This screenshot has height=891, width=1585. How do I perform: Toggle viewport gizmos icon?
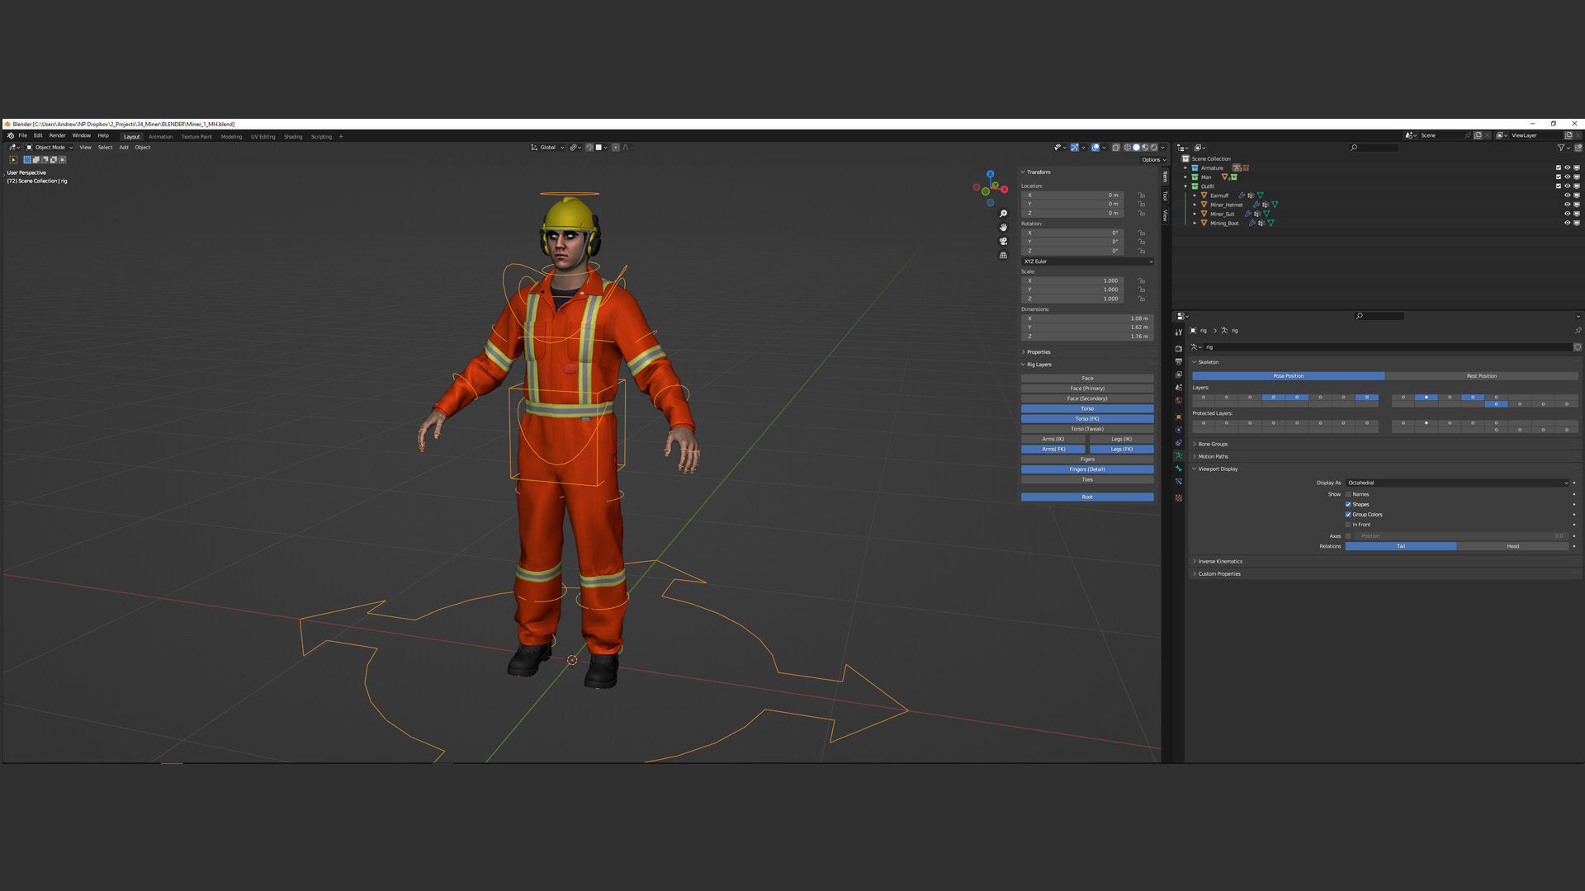coord(1075,148)
